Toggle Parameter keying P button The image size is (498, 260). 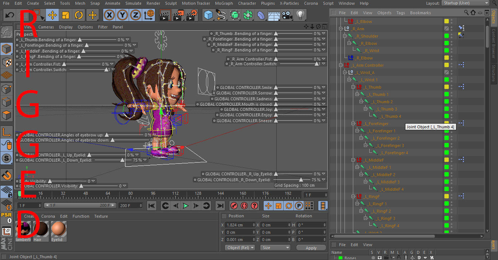tap(299, 206)
